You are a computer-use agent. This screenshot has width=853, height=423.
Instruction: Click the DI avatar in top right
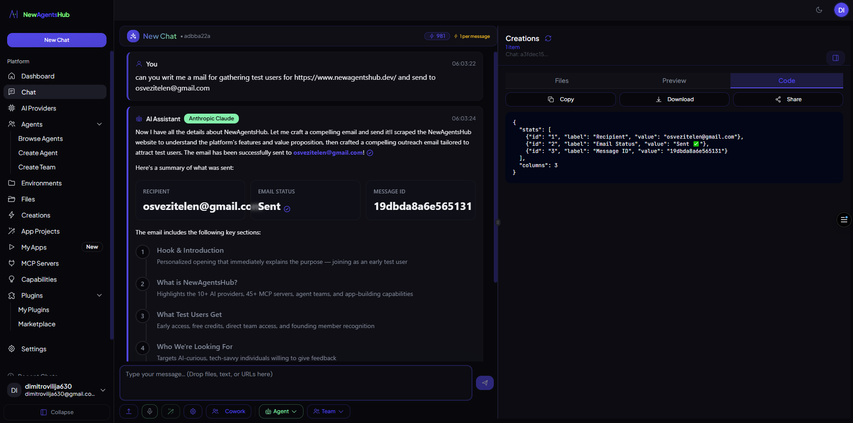click(x=841, y=10)
